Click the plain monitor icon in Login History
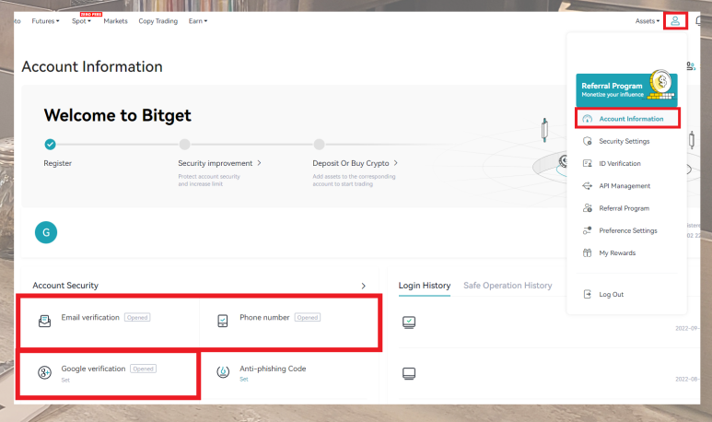The image size is (712, 422). point(409,373)
